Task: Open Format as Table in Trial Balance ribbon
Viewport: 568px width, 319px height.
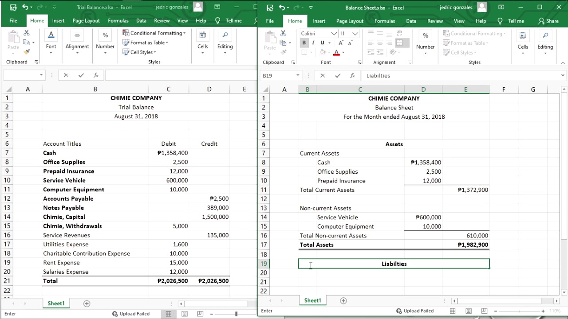Action: 146,43
